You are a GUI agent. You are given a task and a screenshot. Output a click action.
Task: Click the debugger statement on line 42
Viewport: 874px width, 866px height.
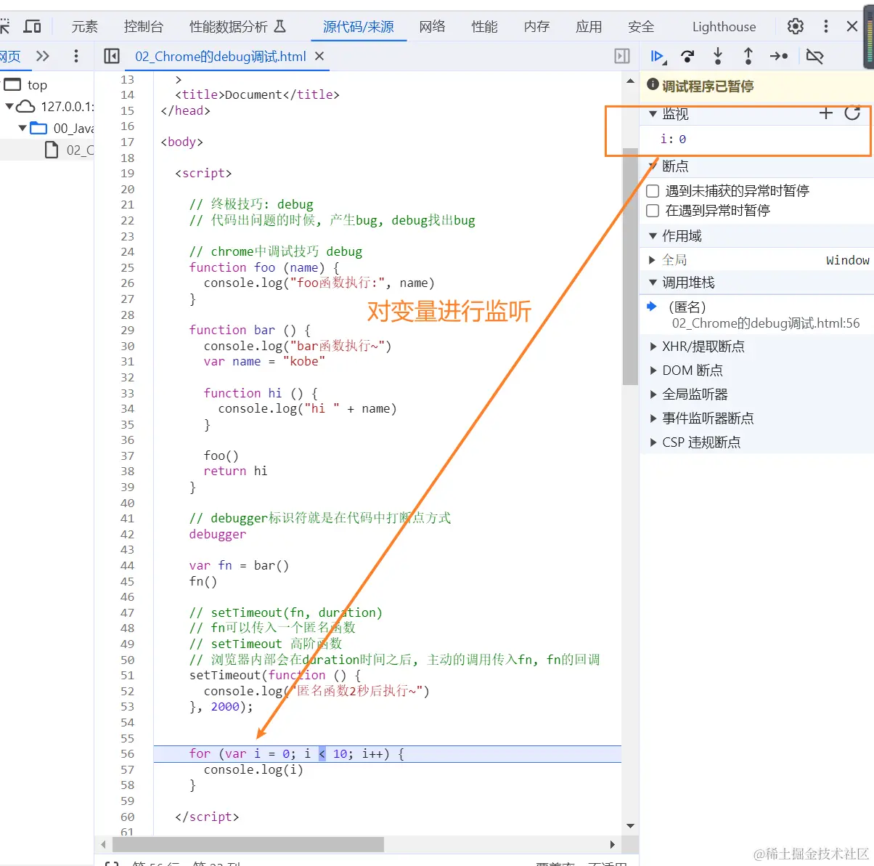[218, 534]
